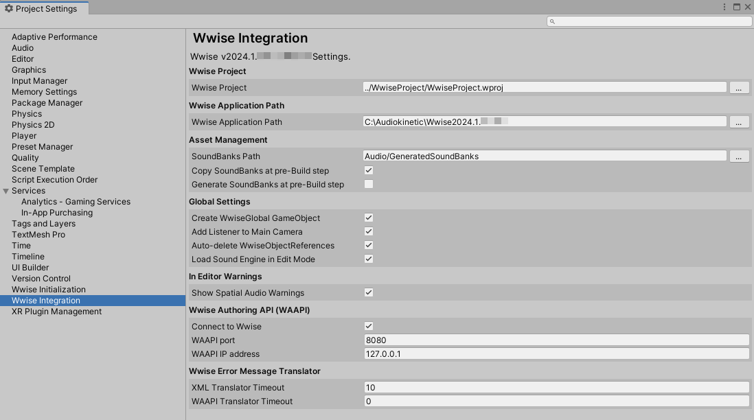Click the XML Translator Timeout field
The width and height of the screenshot is (754, 420).
[556, 388]
